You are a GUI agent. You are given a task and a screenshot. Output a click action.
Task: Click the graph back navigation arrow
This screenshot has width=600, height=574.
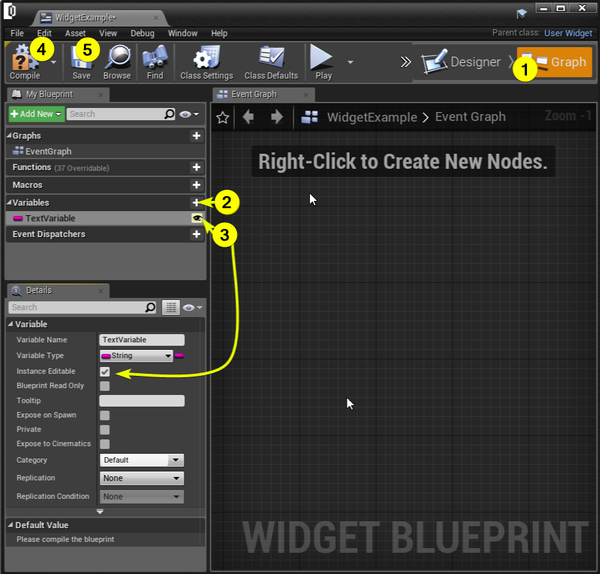[248, 118]
